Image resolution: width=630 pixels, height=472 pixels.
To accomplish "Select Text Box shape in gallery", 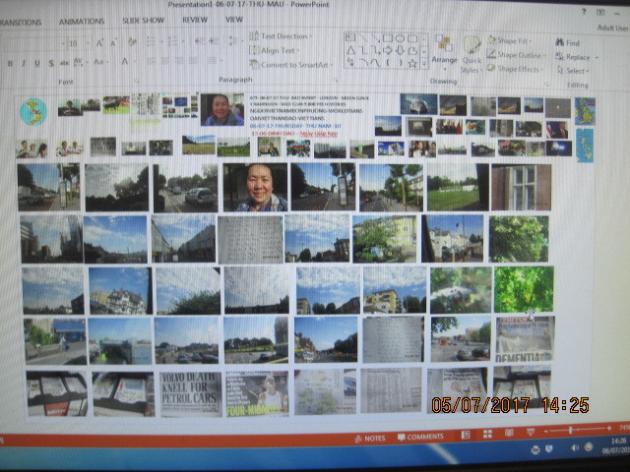I will coord(350,37).
